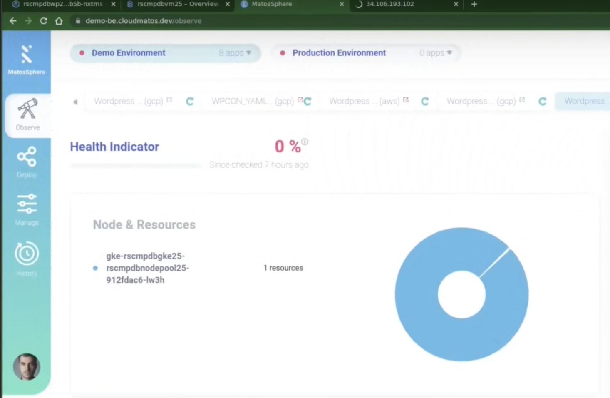Open external link for the Wordpress (gcp) app right of Wordpress (aws)
The width and height of the screenshot is (610, 398).
(x=522, y=100)
